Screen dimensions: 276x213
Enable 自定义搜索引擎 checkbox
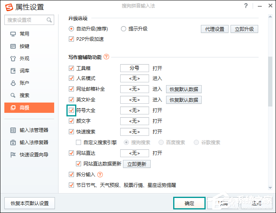point(78,143)
